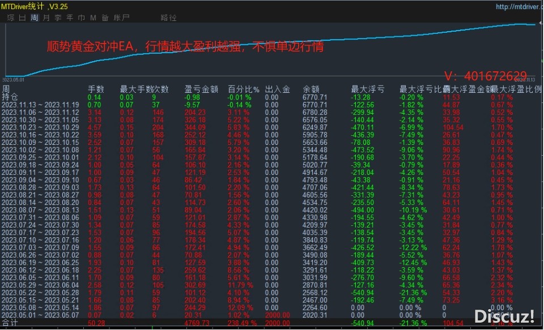544x330 pixels.
Task: Select the 合计 totals row label
Action: [10, 323]
